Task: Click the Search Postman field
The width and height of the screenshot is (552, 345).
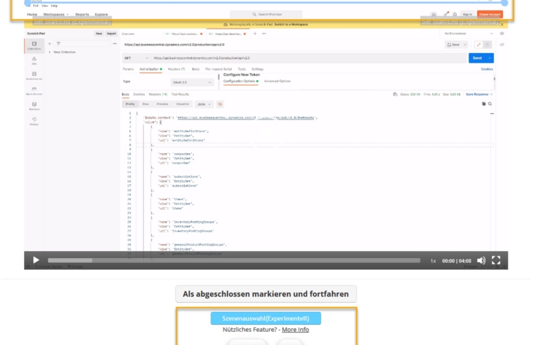Action: [x=266, y=14]
